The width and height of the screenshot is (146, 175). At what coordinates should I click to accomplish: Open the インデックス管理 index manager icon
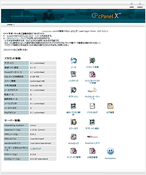coord(73,151)
